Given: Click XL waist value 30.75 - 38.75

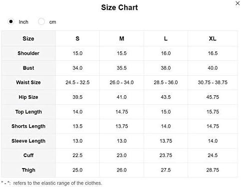Looking at the screenshot, I should pyautogui.click(x=213, y=82).
